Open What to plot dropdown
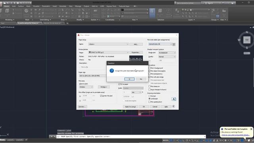This screenshot has height=143, width=254. pyautogui.click(x=86, y=87)
